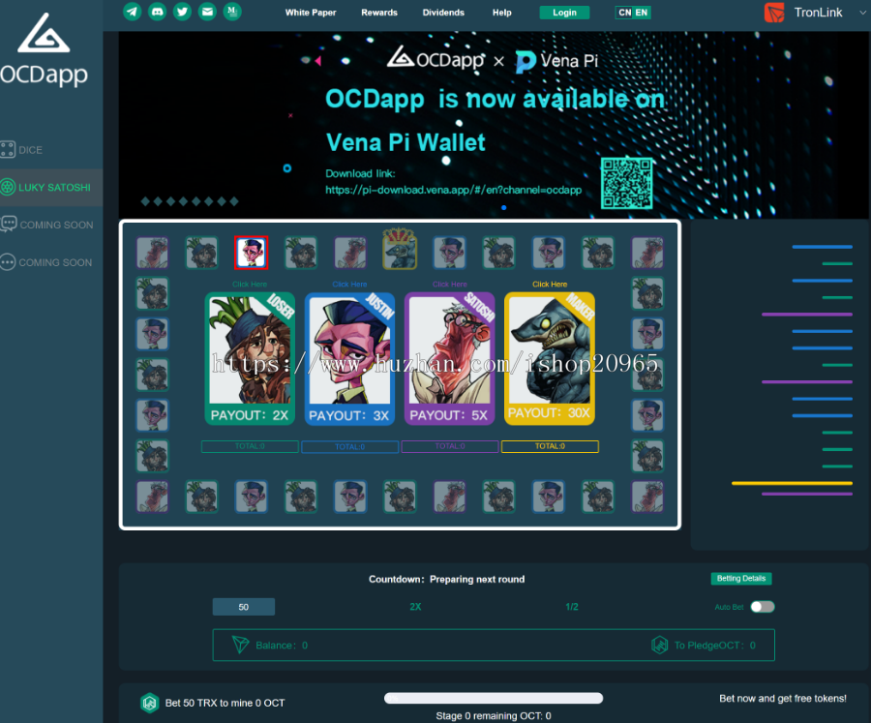Open the Telegram social icon

pyautogui.click(x=133, y=12)
